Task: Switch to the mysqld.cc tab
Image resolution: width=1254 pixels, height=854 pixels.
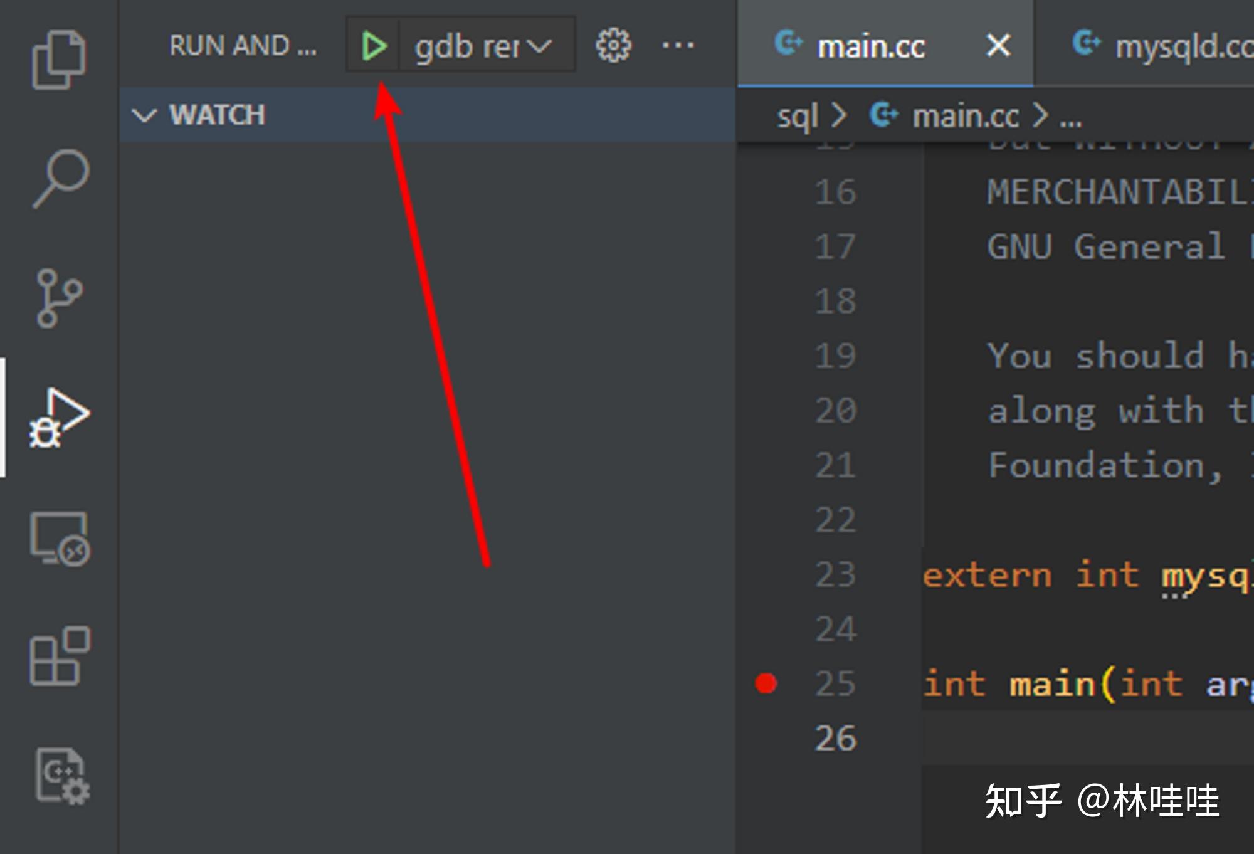Action: [1179, 45]
